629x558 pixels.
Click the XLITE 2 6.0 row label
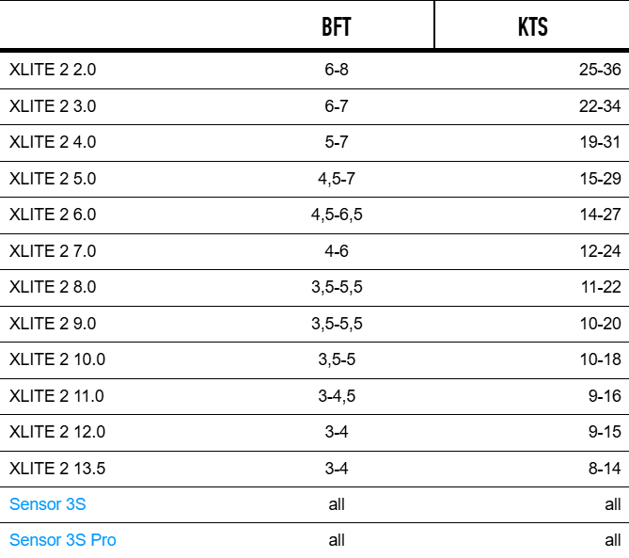click(x=53, y=215)
